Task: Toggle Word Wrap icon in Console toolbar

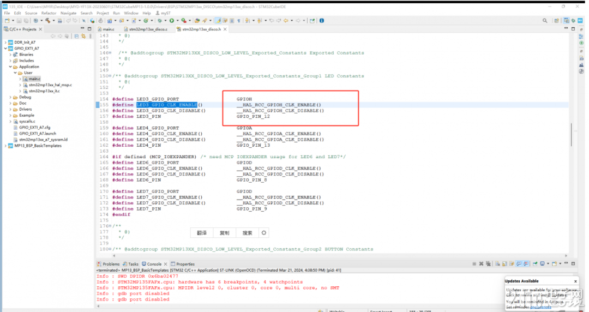Action: coord(512,264)
